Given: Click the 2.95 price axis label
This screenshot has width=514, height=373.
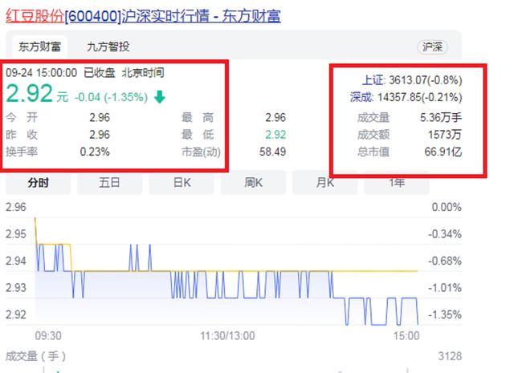Looking at the screenshot, I should click(x=16, y=234).
